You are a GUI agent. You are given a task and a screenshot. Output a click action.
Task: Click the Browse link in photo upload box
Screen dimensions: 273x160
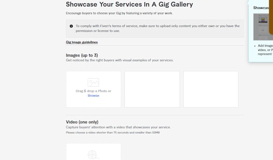(x=94, y=95)
